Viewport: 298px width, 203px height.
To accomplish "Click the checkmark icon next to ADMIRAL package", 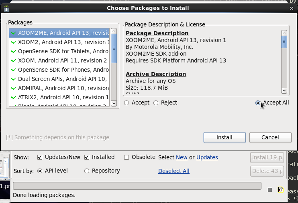I will [x=14, y=88].
